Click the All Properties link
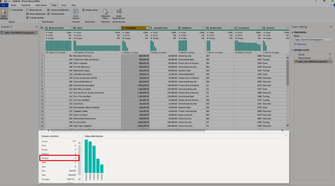Viewport: 335px width, 186px height. (300, 44)
